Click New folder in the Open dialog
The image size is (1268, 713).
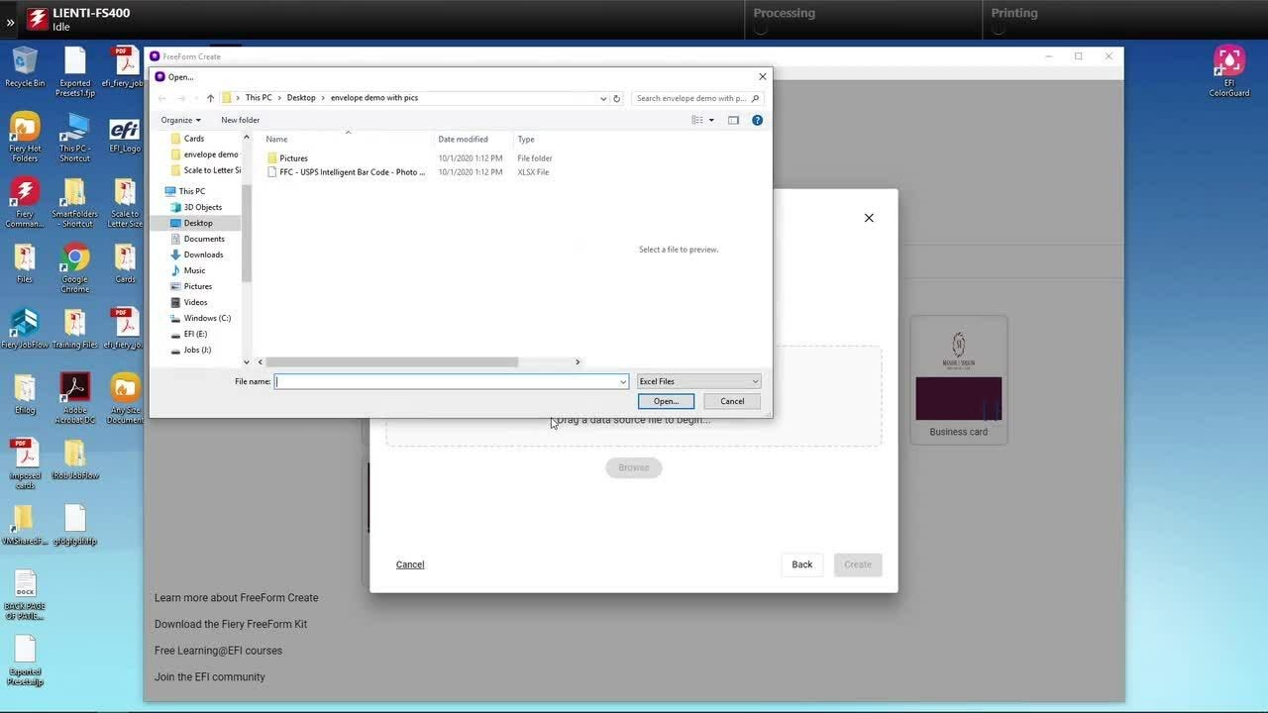click(x=240, y=120)
